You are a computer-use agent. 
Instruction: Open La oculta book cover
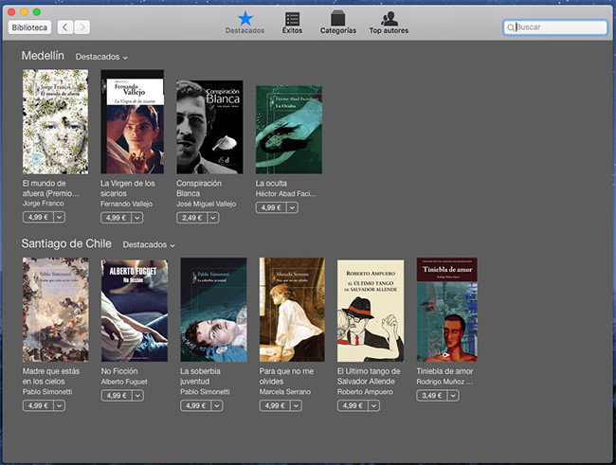[289, 130]
